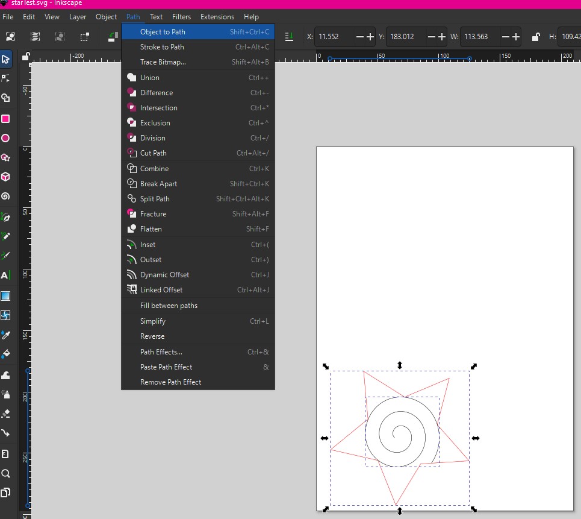
Task: Open the Extensions menu
Action: (x=217, y=16)
